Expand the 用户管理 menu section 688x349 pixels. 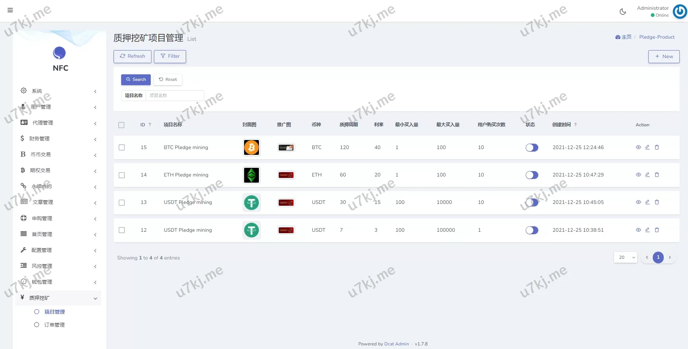[x=41, y=107]
